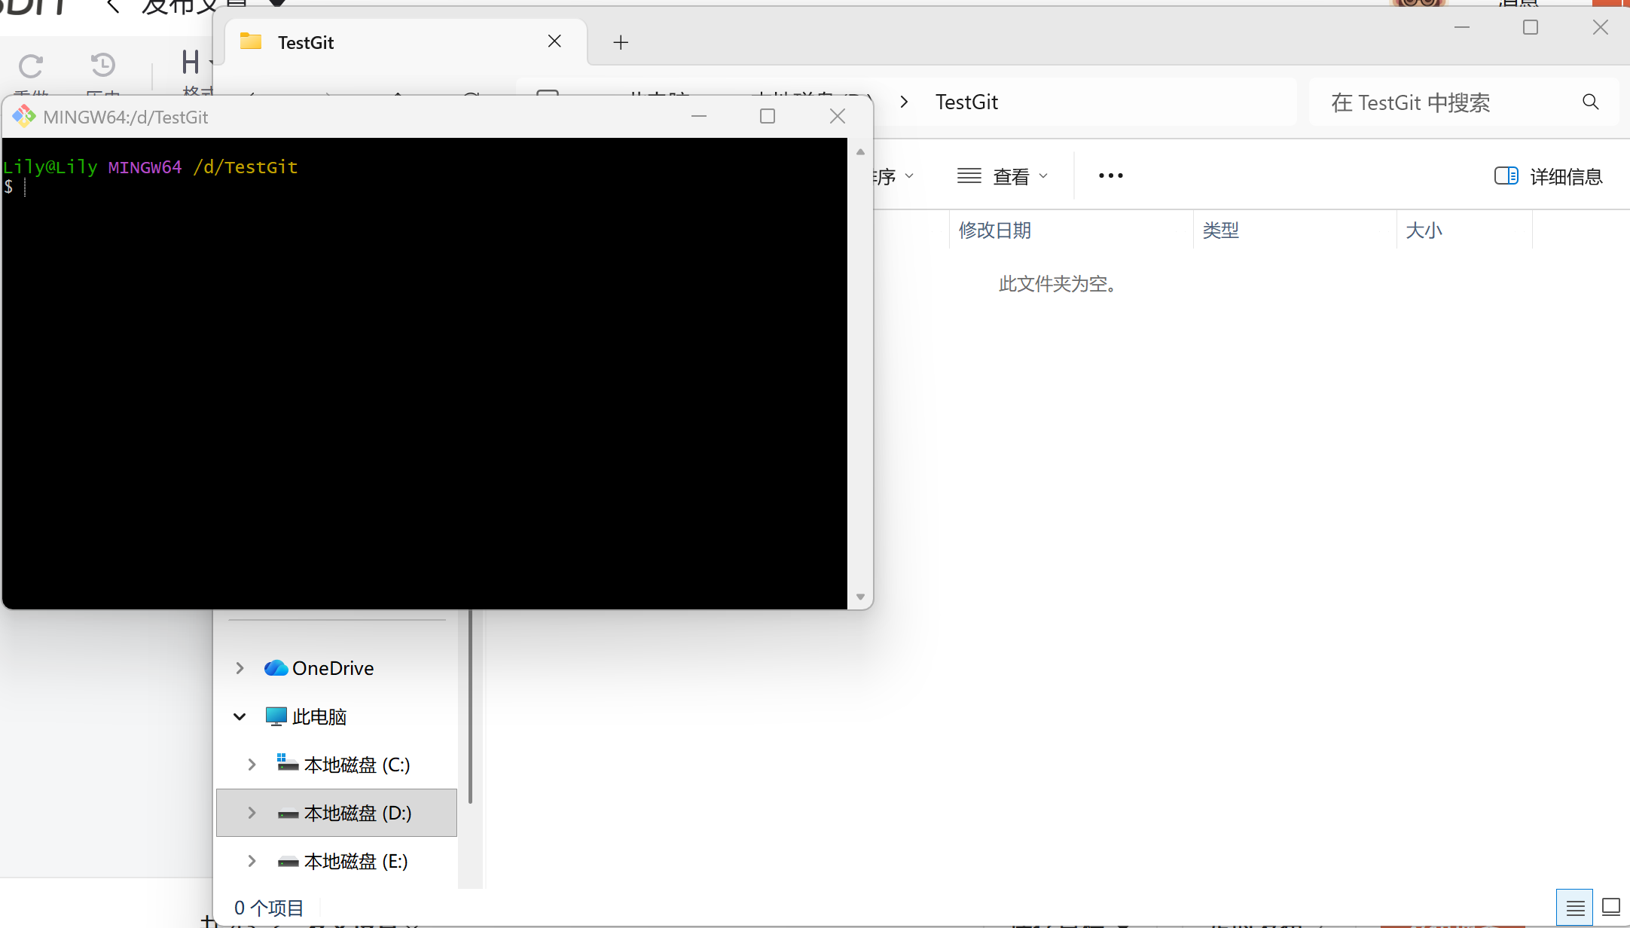Expand the OneDrive tree node

point(240,668)
